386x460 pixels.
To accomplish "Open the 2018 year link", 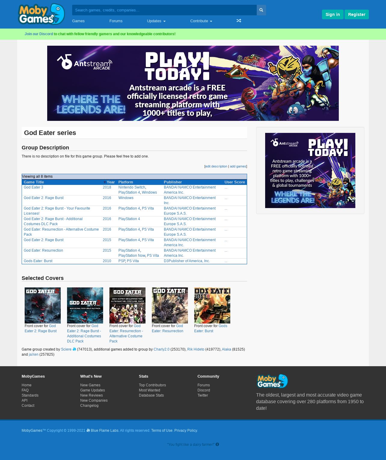I will 107,187.
